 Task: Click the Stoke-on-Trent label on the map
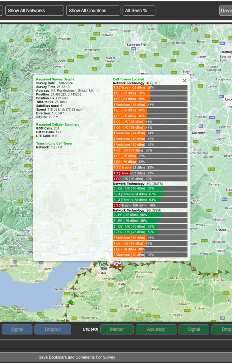137,45
